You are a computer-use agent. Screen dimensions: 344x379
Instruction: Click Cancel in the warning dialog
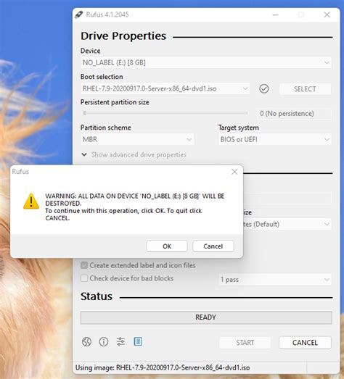(x=213, y=246)
